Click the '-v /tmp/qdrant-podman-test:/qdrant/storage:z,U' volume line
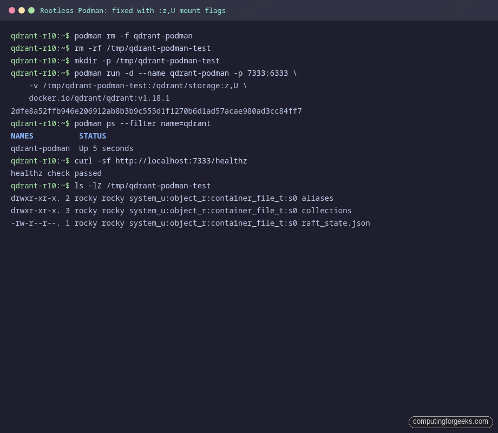 [x=138, y=86]
